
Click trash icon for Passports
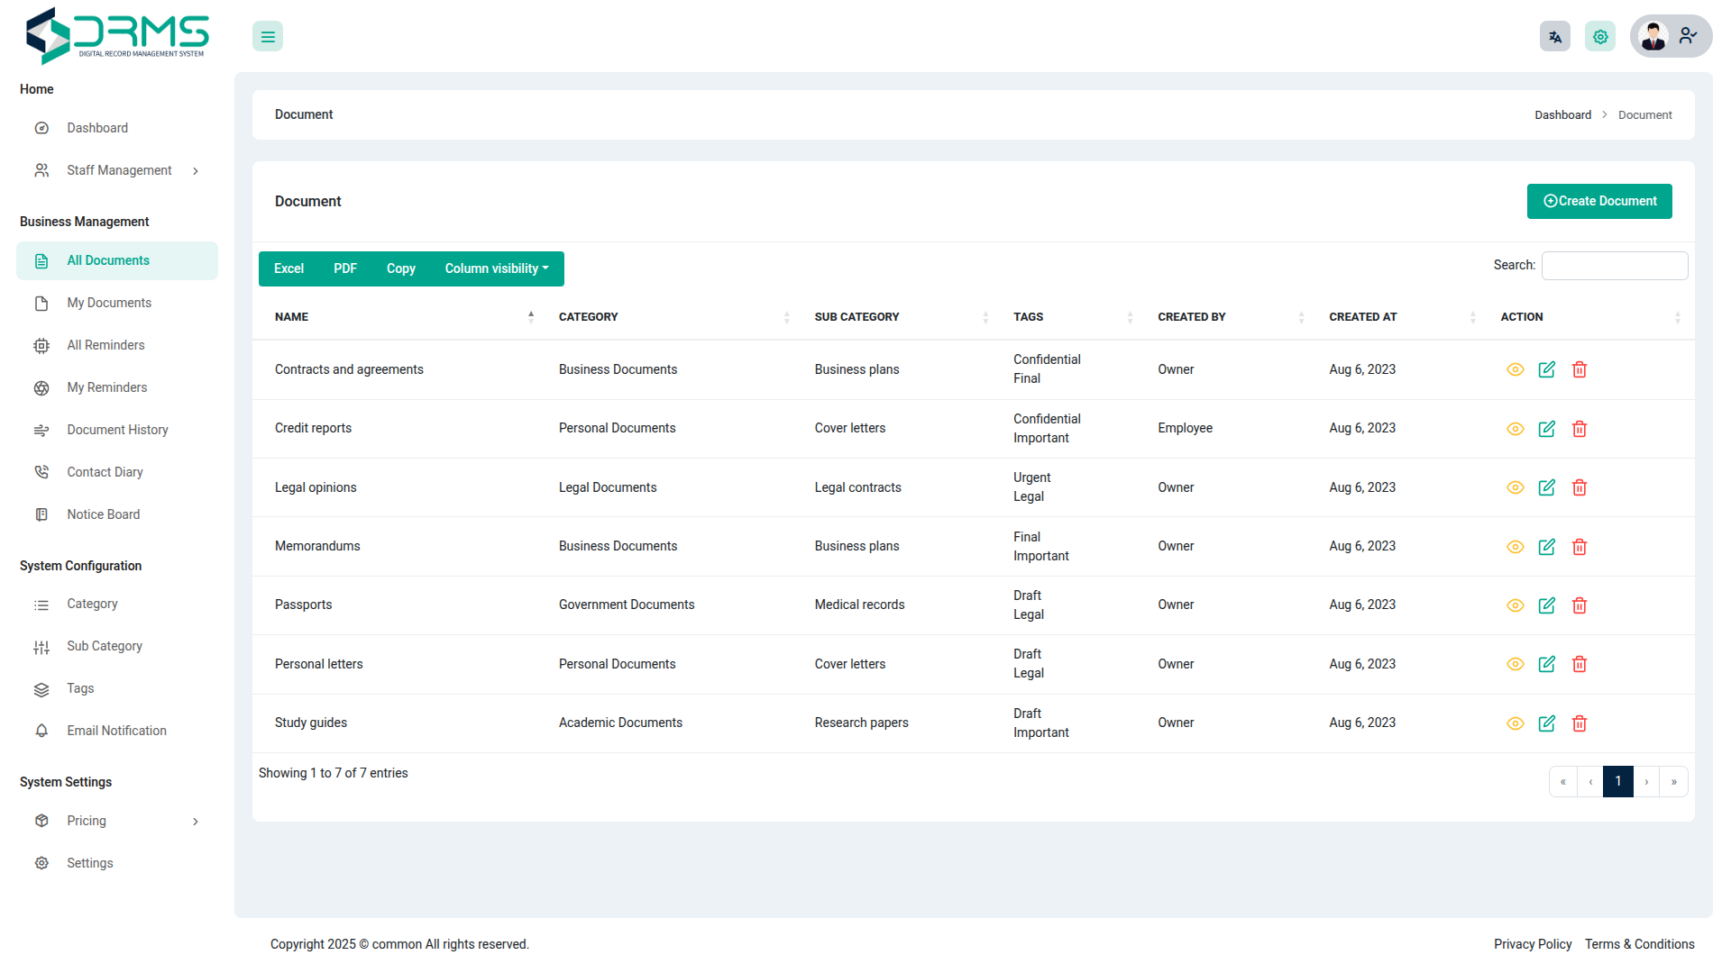click(1579, 605)
